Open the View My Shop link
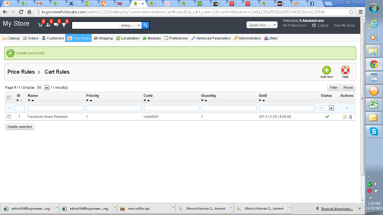383x215 pixels. (x=344, y=25)
